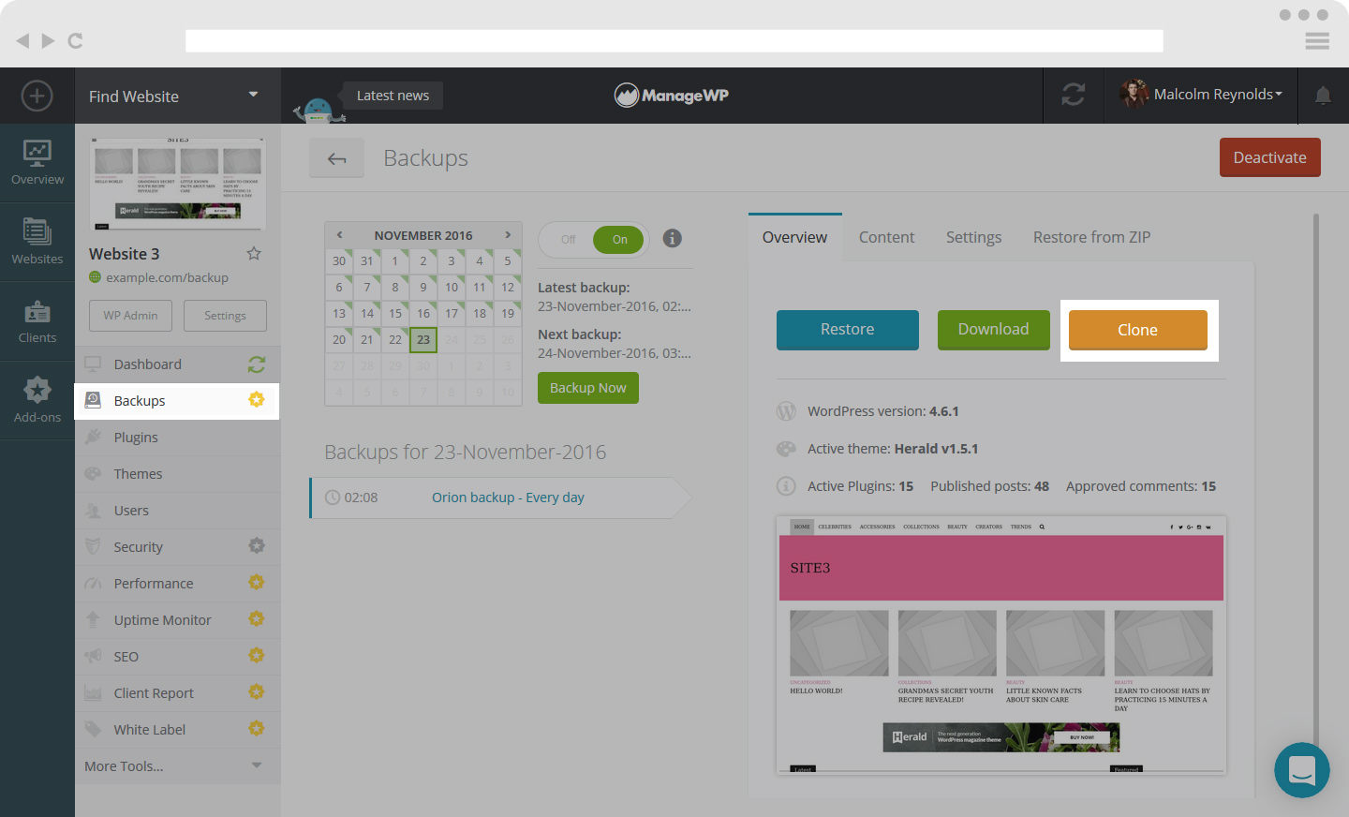Click the backup info icon
Image resolution: width=1349 pixels, height=817 pixels.
click(672, 238)
